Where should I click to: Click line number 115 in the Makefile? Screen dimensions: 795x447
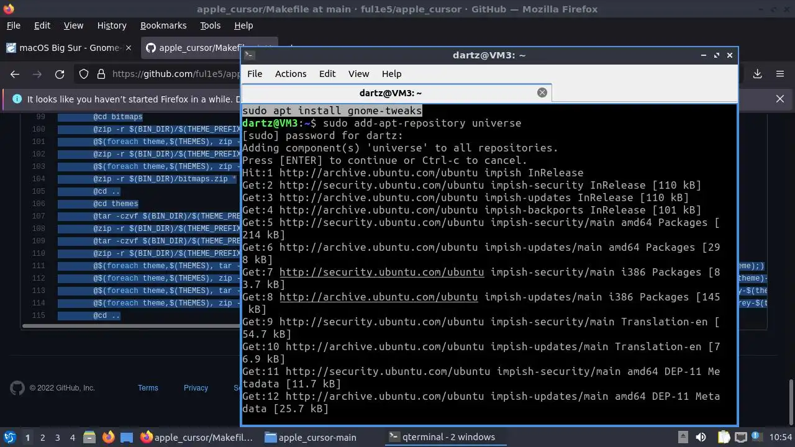[39, 315]
